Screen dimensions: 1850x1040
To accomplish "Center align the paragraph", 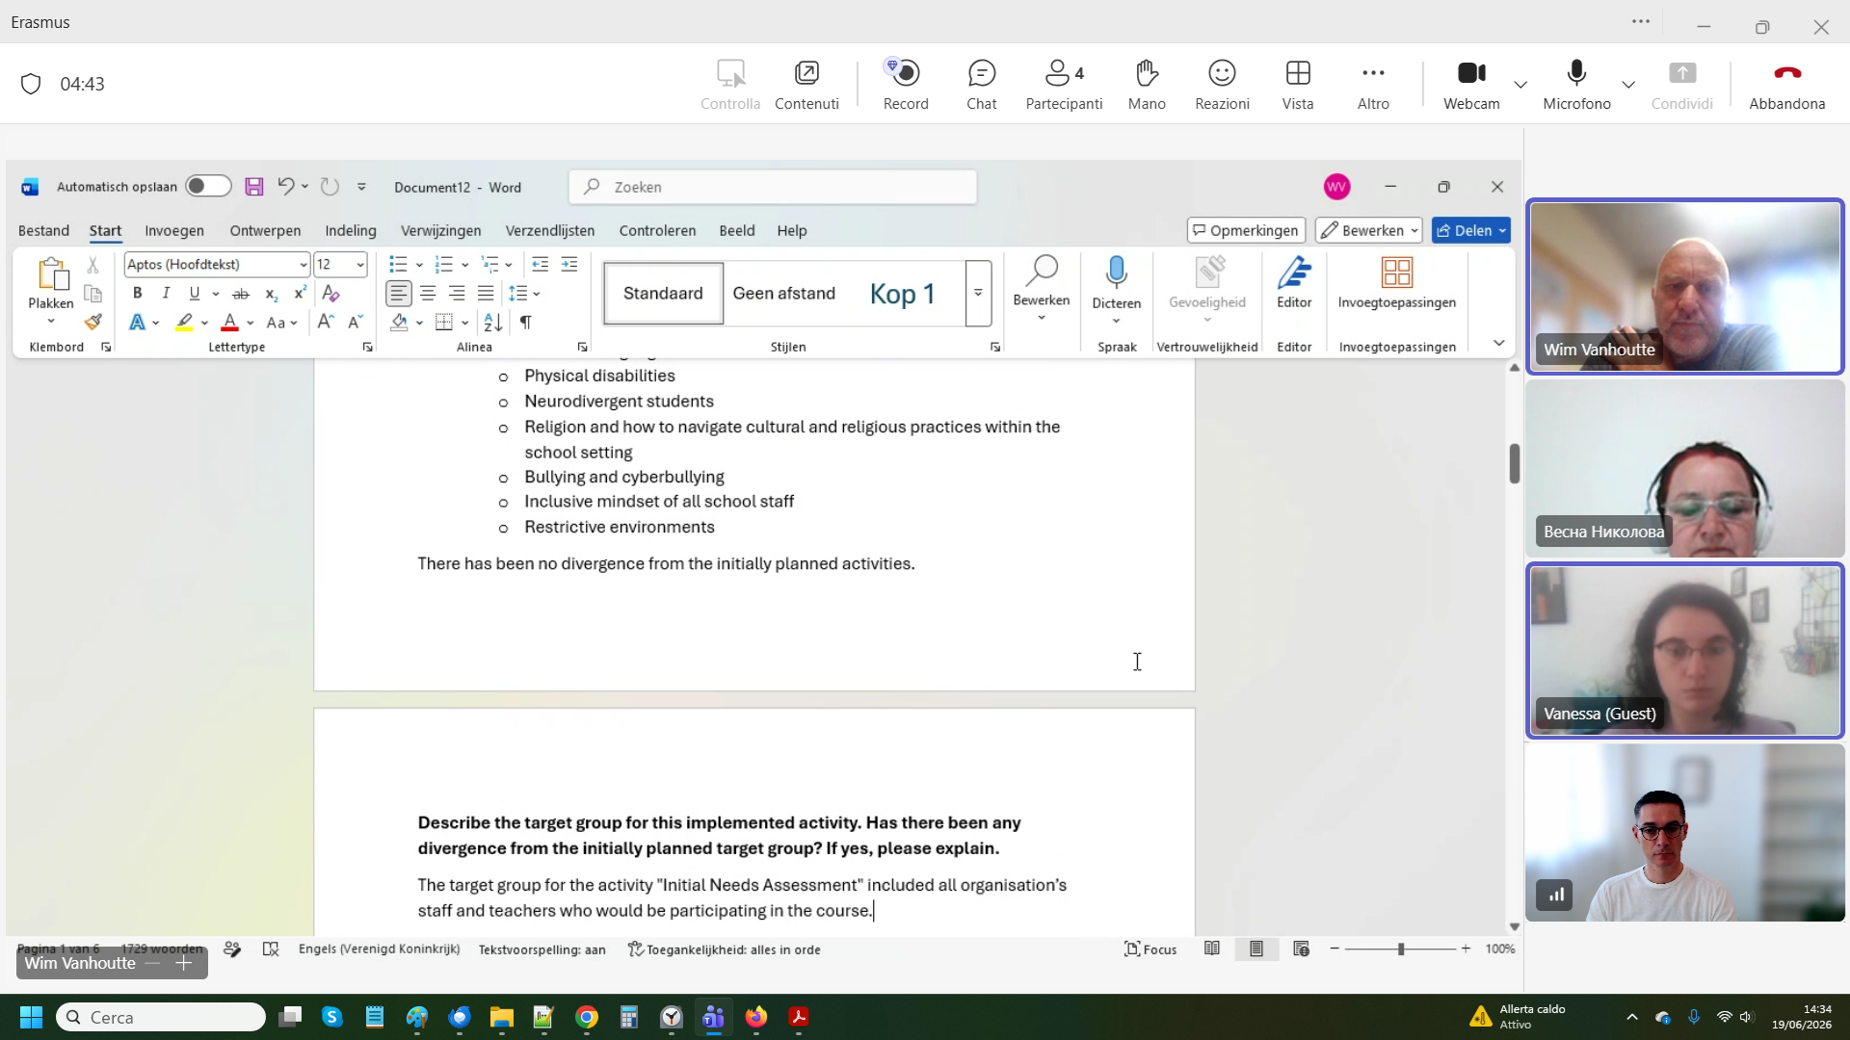I will [428, 293].
